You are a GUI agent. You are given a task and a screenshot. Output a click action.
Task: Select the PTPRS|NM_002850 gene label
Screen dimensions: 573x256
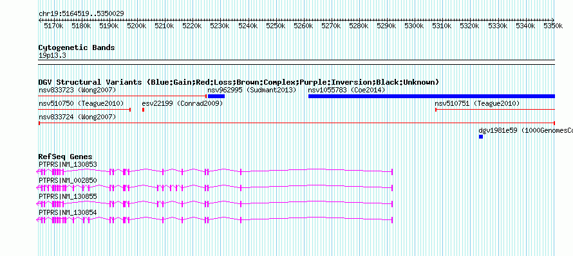[x=68, y=180]
